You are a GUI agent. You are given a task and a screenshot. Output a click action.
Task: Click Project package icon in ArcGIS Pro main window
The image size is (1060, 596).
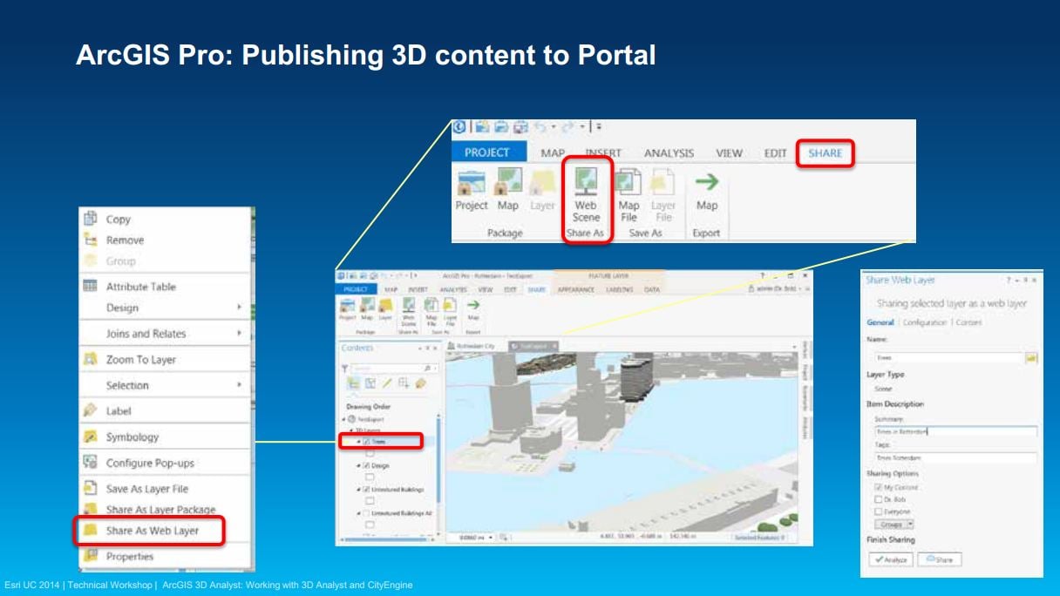pyautogui.click(x=347, y=306)
